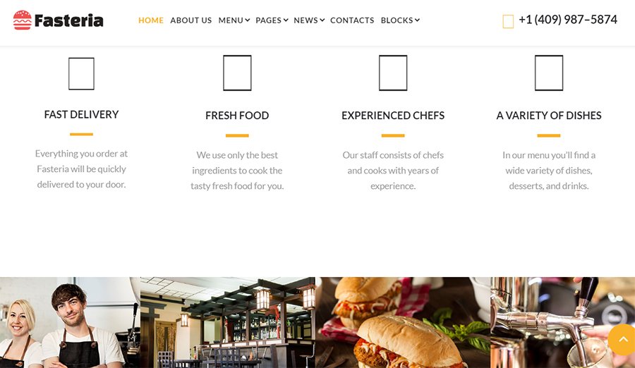Click the icon above Experienced Chefs
Image resolution: width=635 pixels, height=368 pixels.
393,73
